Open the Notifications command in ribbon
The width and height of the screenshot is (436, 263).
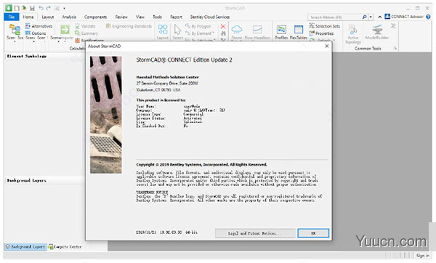click(x=89, y=41)
